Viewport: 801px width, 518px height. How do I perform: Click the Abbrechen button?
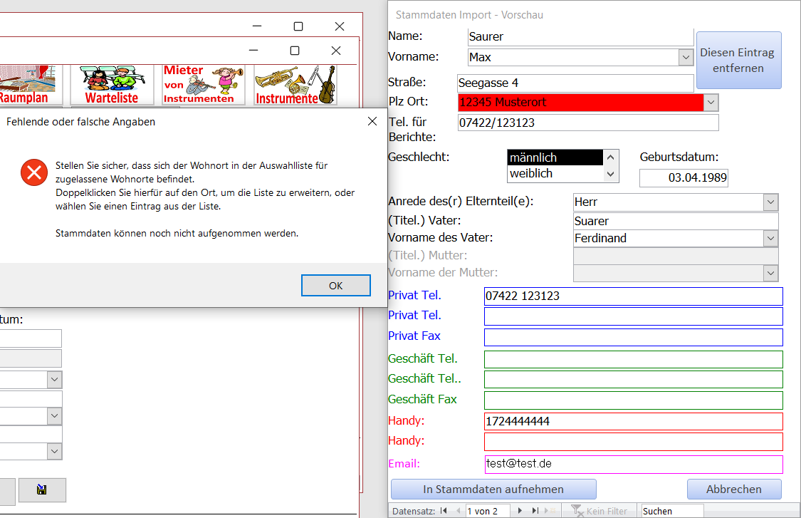pos(733,489)
